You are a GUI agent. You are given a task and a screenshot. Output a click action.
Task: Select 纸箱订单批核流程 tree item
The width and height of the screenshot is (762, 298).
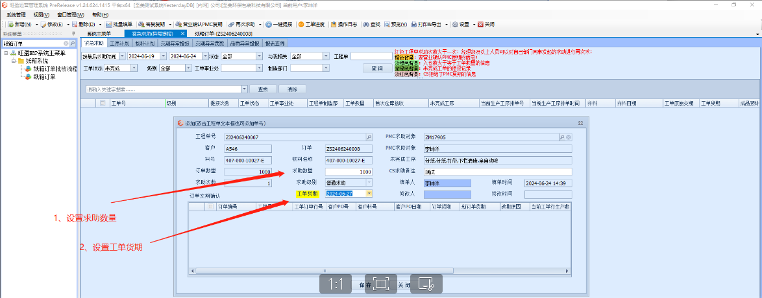pyautogui.click(x=51, y=69)
